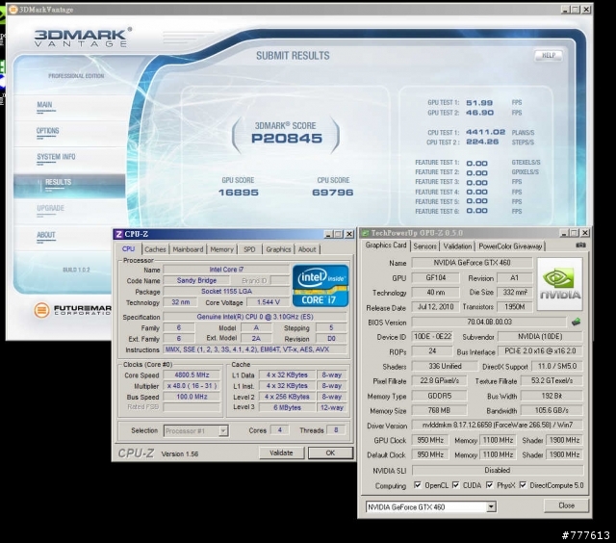
Task: Toggle the PhysX checkbox in GPU-Z
Action: pos(490,485)
